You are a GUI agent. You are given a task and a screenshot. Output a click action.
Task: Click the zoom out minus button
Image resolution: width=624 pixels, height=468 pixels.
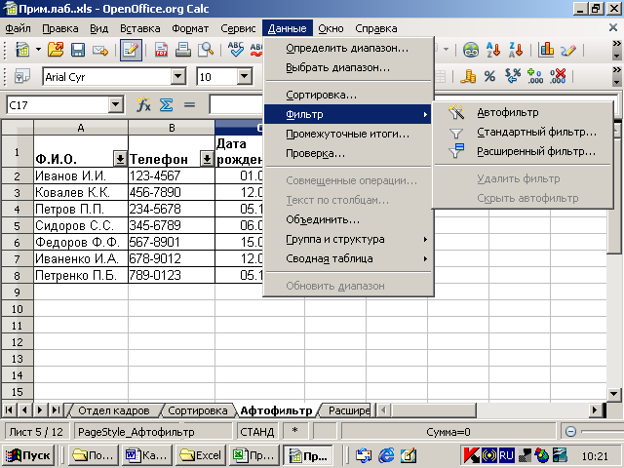coord(570,432)
